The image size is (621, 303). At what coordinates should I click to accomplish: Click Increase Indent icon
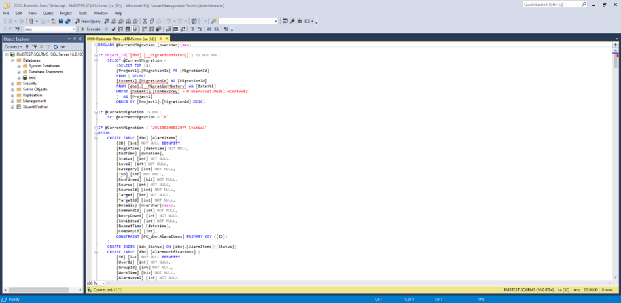[x=216, y=29]
